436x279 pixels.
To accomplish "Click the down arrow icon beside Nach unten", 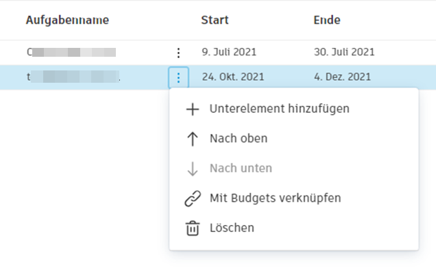I will point(193,168).
